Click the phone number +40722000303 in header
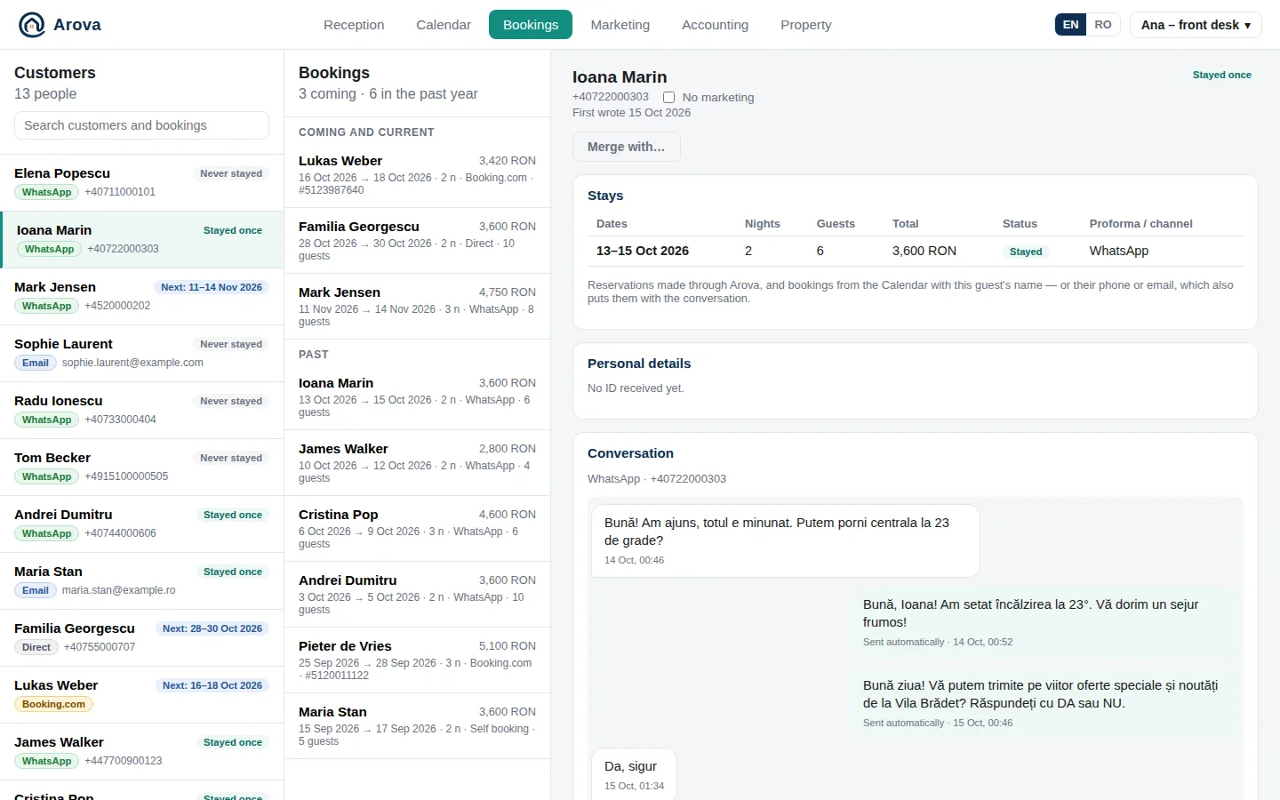This screenshot has width=1280, height=800. point(611,97)
